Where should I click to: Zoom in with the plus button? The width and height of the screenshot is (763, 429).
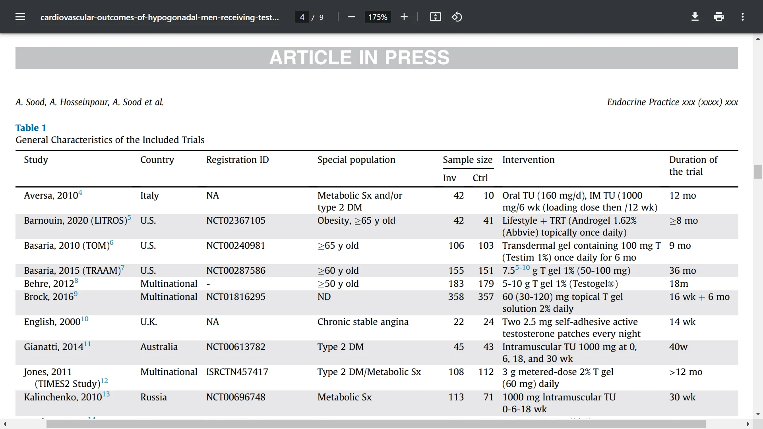404,17
